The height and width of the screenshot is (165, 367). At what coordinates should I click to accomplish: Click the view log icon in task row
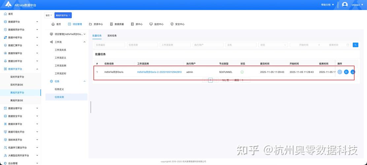346,72
